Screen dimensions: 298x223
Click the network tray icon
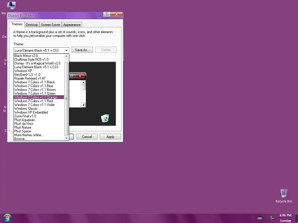click(x=272, y=217)
